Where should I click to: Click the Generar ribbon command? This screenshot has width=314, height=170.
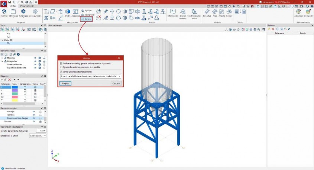point(86,19)
